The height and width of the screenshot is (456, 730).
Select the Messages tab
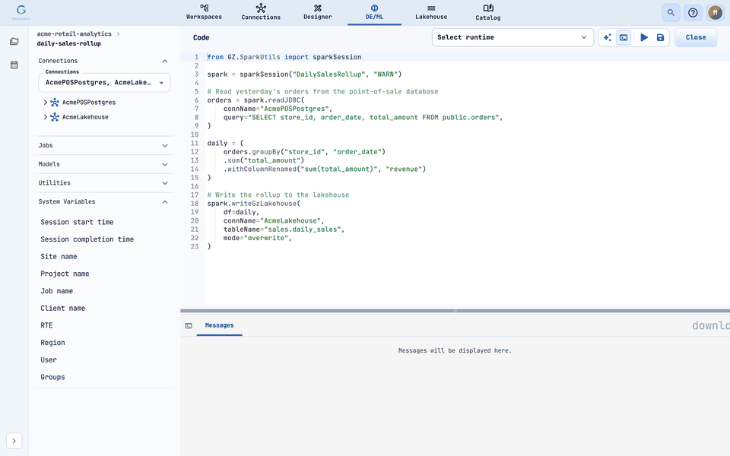pos(219,326)
